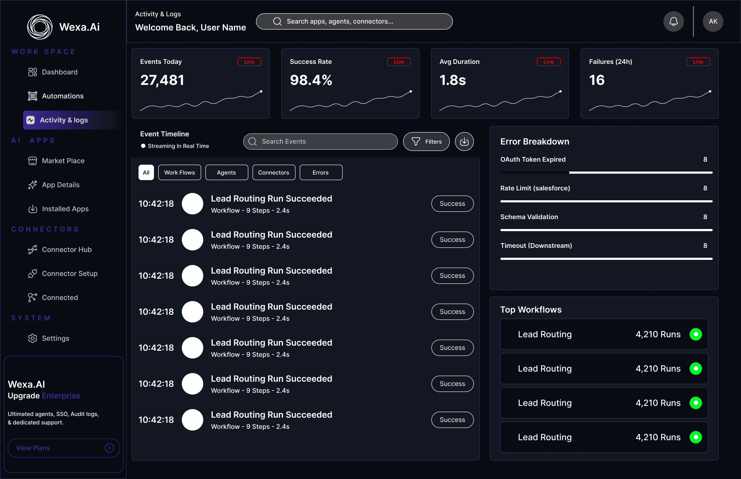Click magnifier icon in Search Events field
Image resolution: width=741 pixels, height=479 pixels.
coord(253,142)
